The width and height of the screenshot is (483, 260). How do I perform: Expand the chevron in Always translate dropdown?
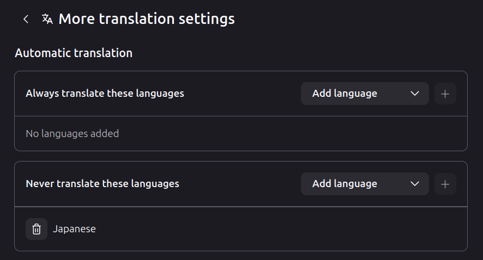pos(414,94)
